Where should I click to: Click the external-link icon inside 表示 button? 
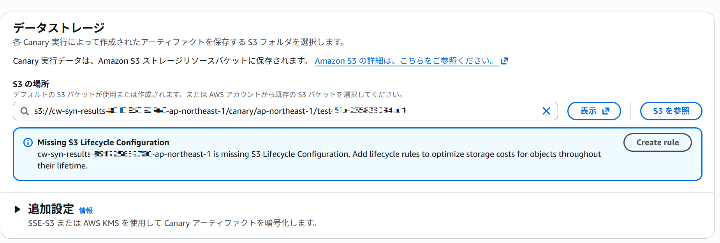(606, 111)
